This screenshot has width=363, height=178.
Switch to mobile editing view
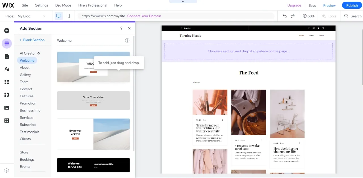pos(68,16)
